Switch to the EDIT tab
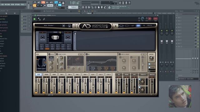Screen dimensions: 200x112 [138, 26]
